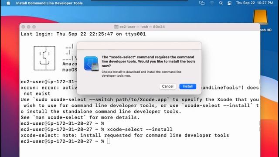This screenshot has height=157, width=279.
Task: Open Spotlight search magnifier
Action: point(221,3)
